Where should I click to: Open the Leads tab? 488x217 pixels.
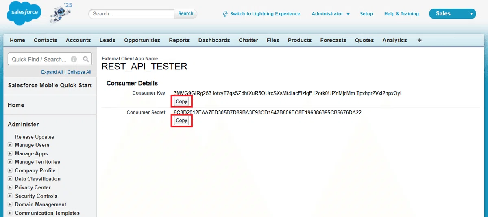click(x=107, y=40)
